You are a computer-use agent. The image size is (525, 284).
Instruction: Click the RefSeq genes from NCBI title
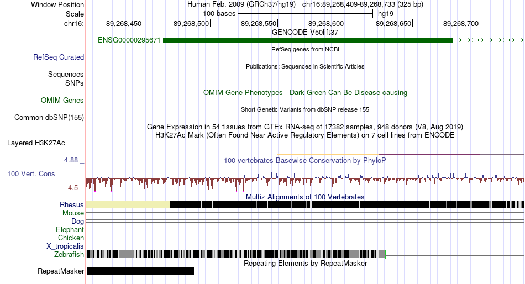(305, 49)
